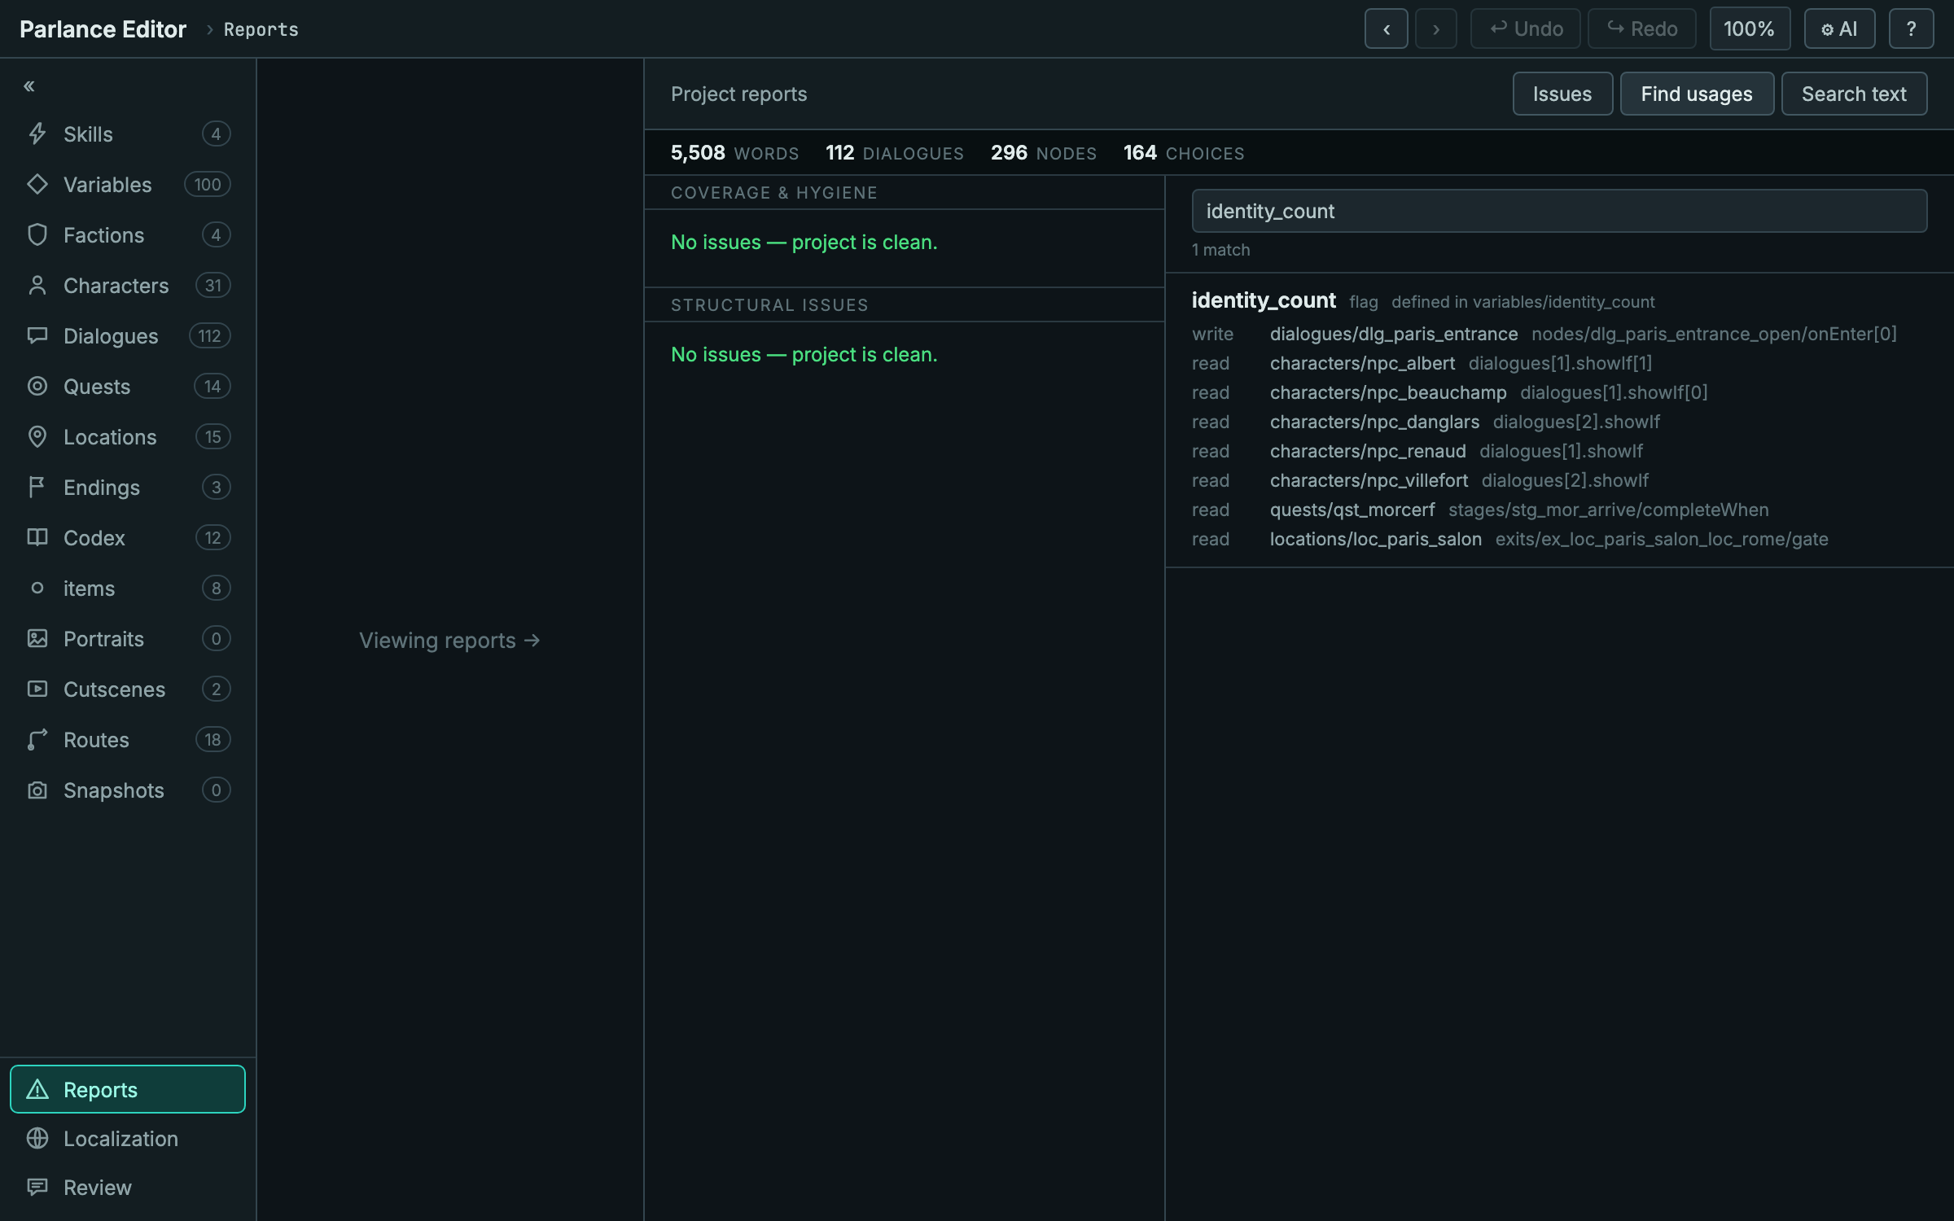Open Review via its comment icon
This screenshot has height=1221, width=1954.
pos(37,1187)
